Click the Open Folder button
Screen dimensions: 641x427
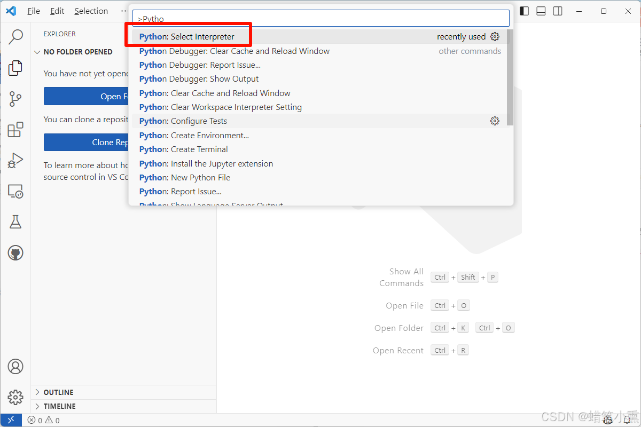point(87,96)
